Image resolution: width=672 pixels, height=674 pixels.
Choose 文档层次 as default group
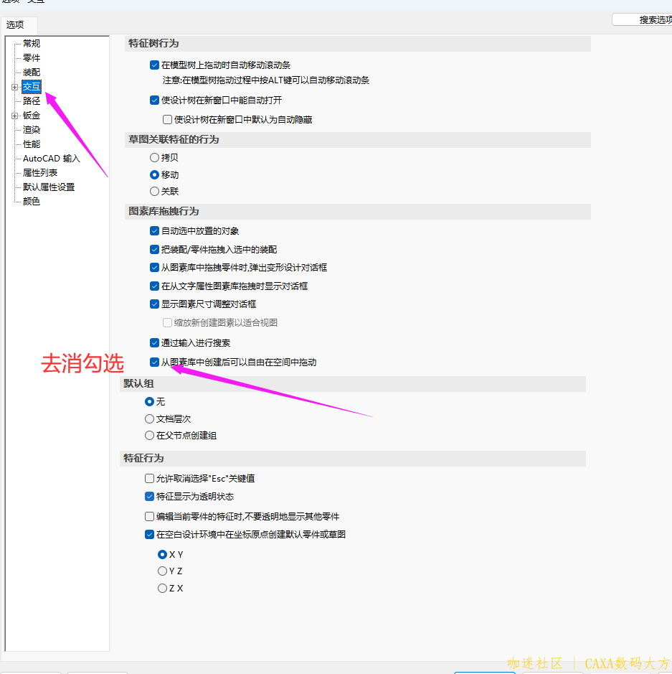pyautogui.click(x=151, y=418)
